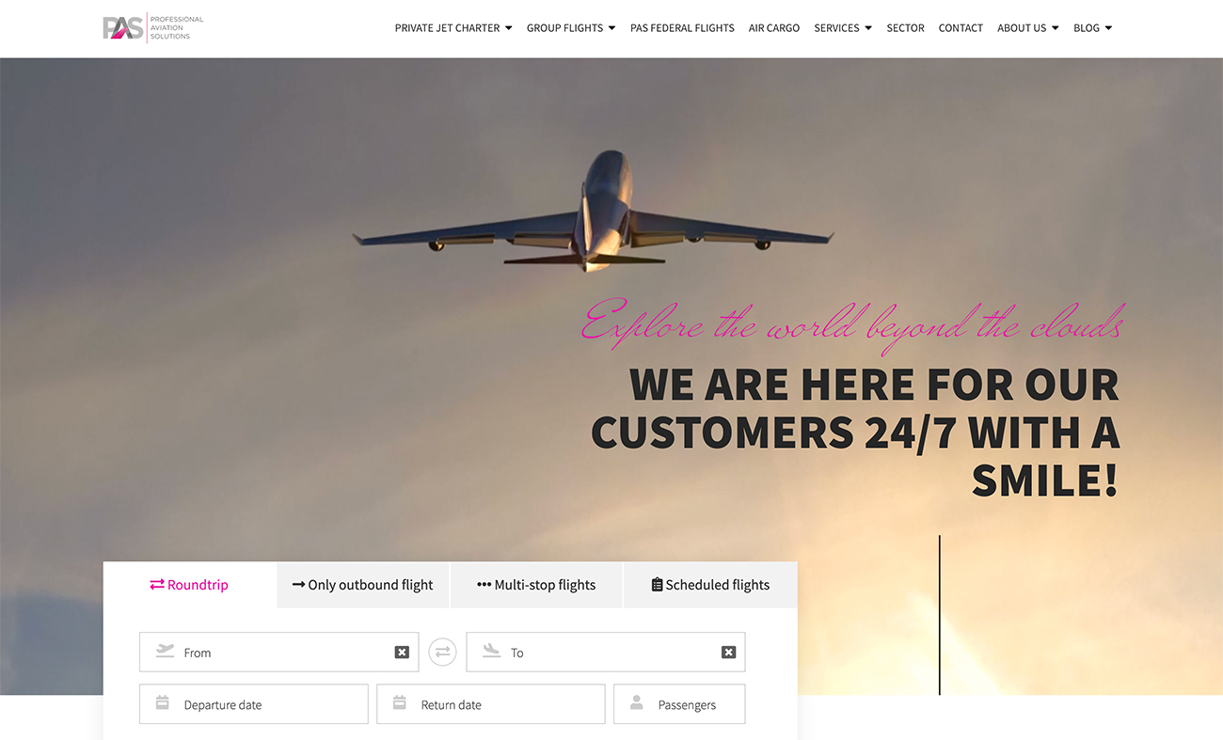Select the Scheduled flights tab
Screen dimensions: 1223x740
point(710,585)
